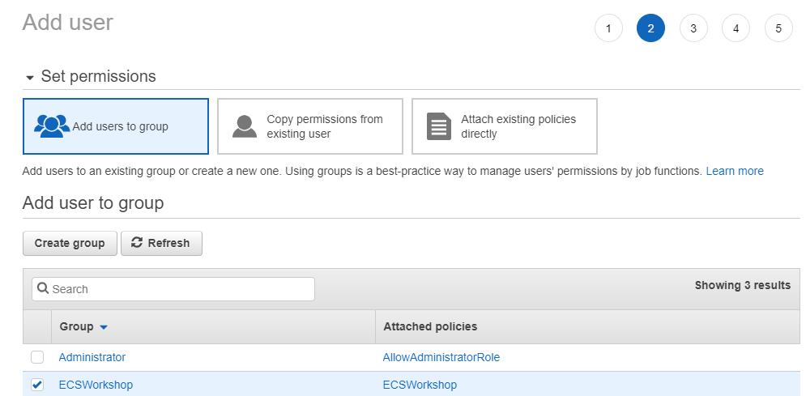The height and width of the screenshot is (396, 806).
Task: Select step 4 in wizard
Action: tap(736, 29)
